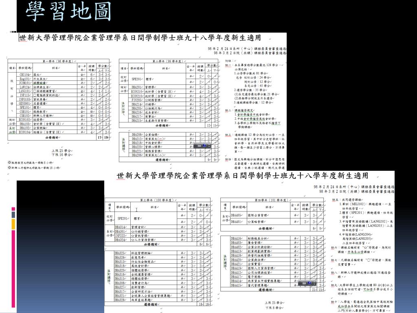Click the table header 第一學年 (98 學年度)
Screen dimensions: 417x313
pos(58,61)
